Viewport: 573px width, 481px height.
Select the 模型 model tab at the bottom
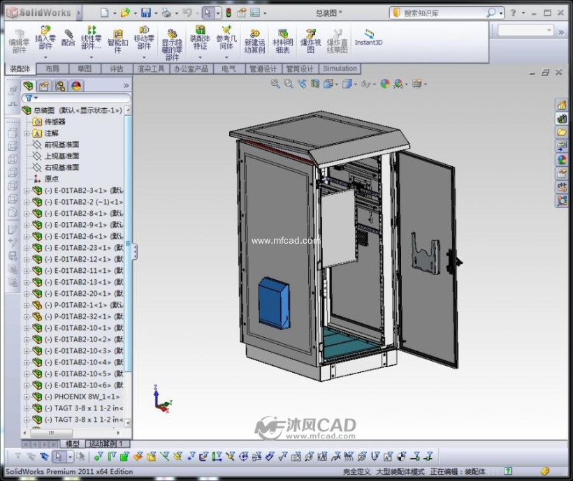[x=72, y=444]
